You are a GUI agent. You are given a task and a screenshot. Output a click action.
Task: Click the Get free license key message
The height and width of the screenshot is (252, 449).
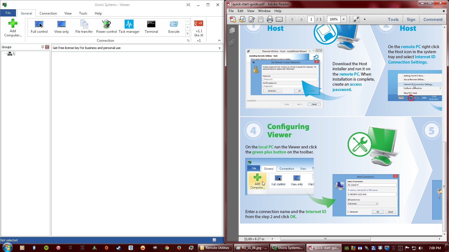87,48
